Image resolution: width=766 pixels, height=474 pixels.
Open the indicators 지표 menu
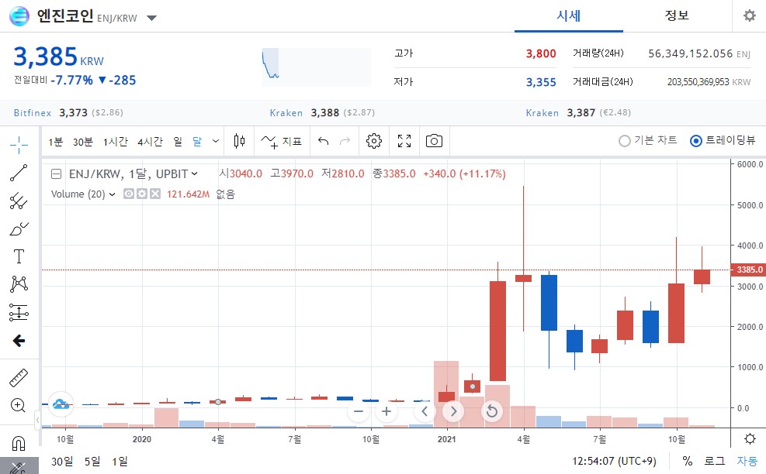pos(282,142)
